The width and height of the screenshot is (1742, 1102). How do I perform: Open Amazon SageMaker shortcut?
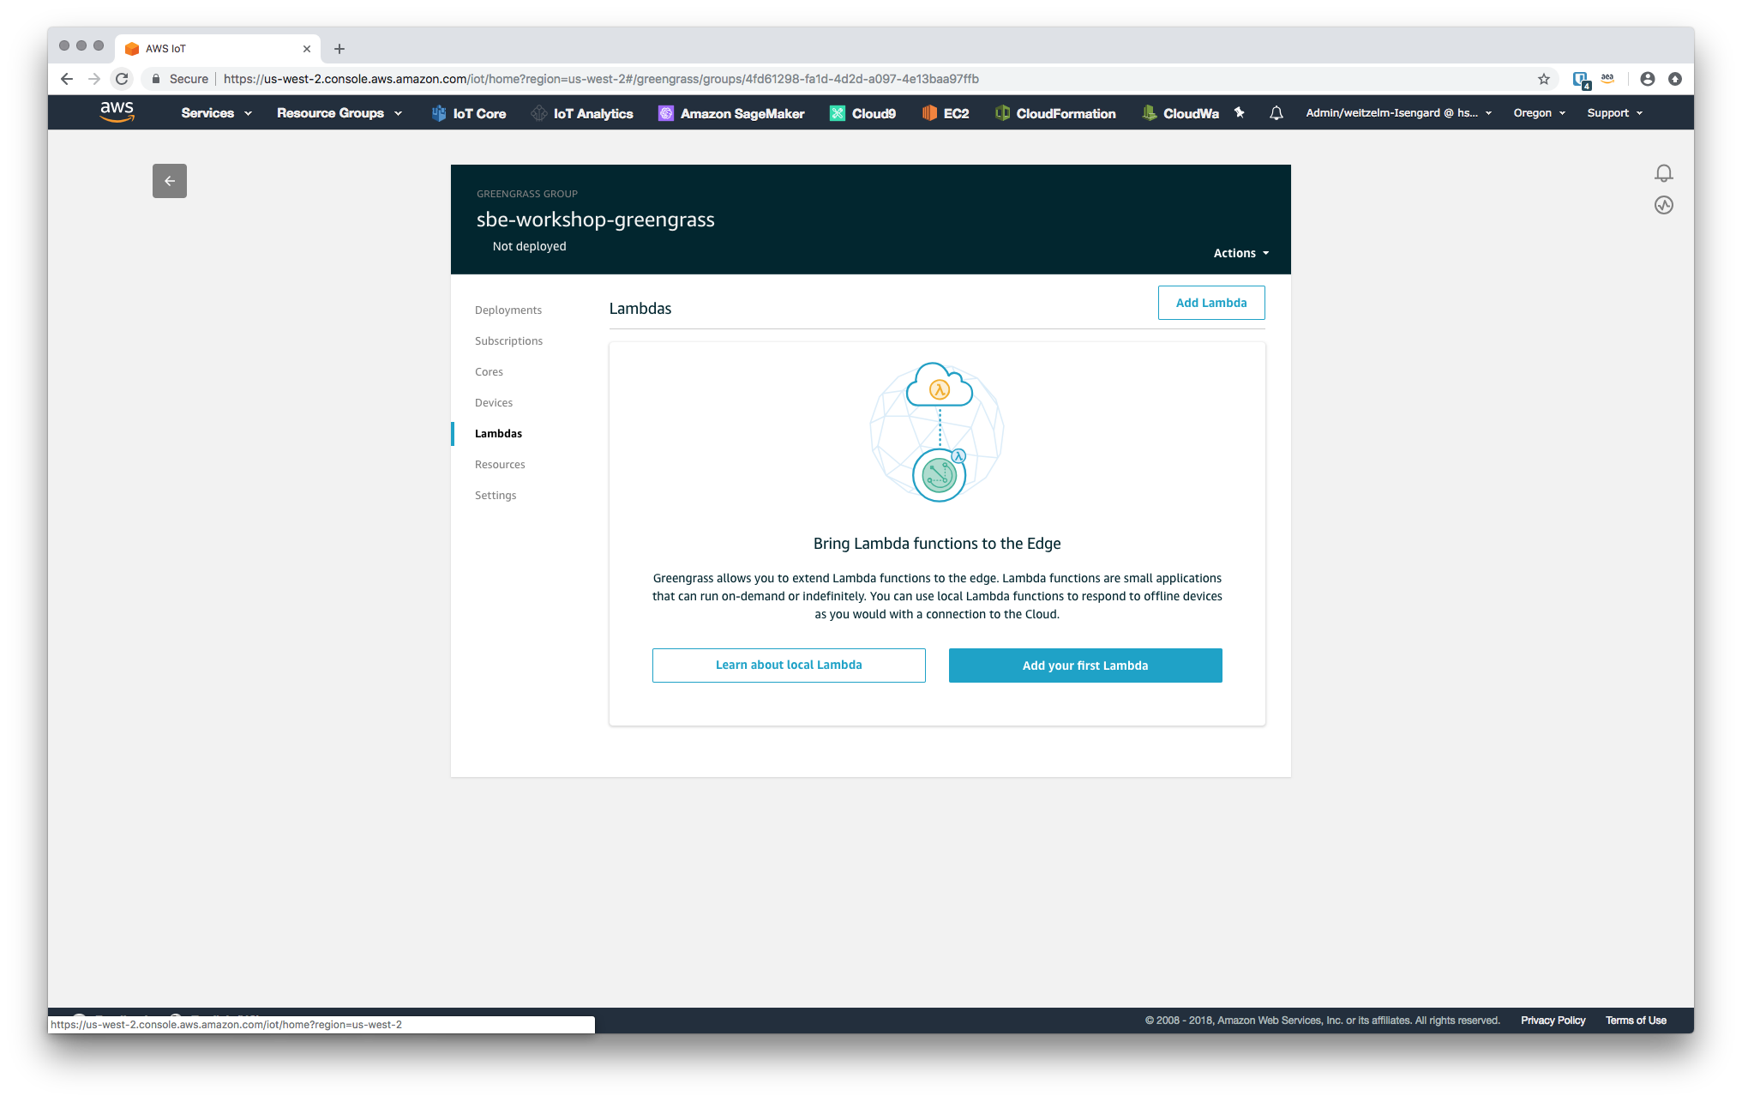(731, 113)
